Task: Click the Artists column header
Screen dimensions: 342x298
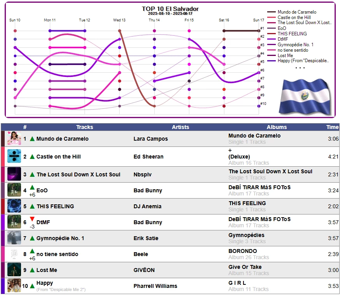Action: [x=180, y=127]
